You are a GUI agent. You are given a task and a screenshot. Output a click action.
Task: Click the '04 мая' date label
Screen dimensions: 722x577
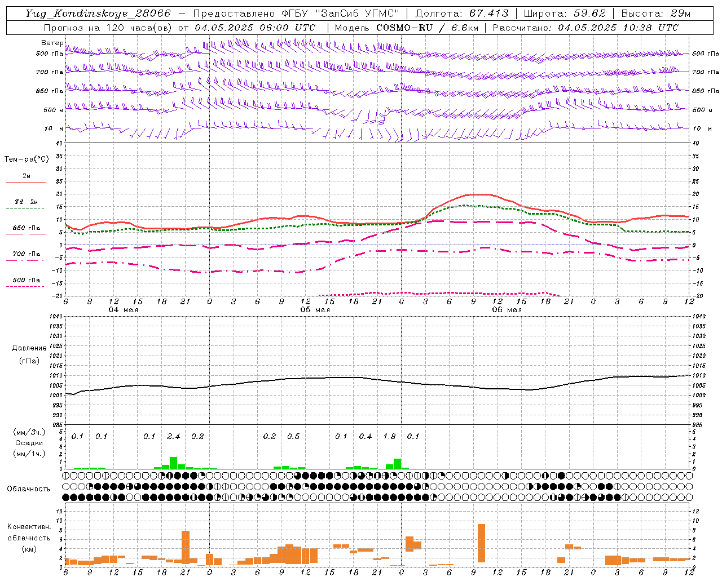(x=124, y=310)
